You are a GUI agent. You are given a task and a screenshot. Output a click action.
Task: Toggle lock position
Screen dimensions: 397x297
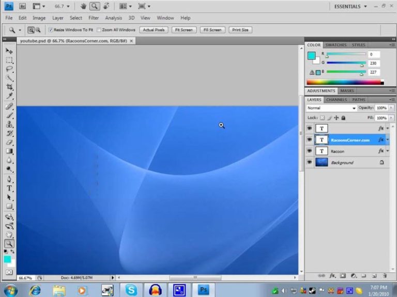pyautogui.click(x=336, y=118)
